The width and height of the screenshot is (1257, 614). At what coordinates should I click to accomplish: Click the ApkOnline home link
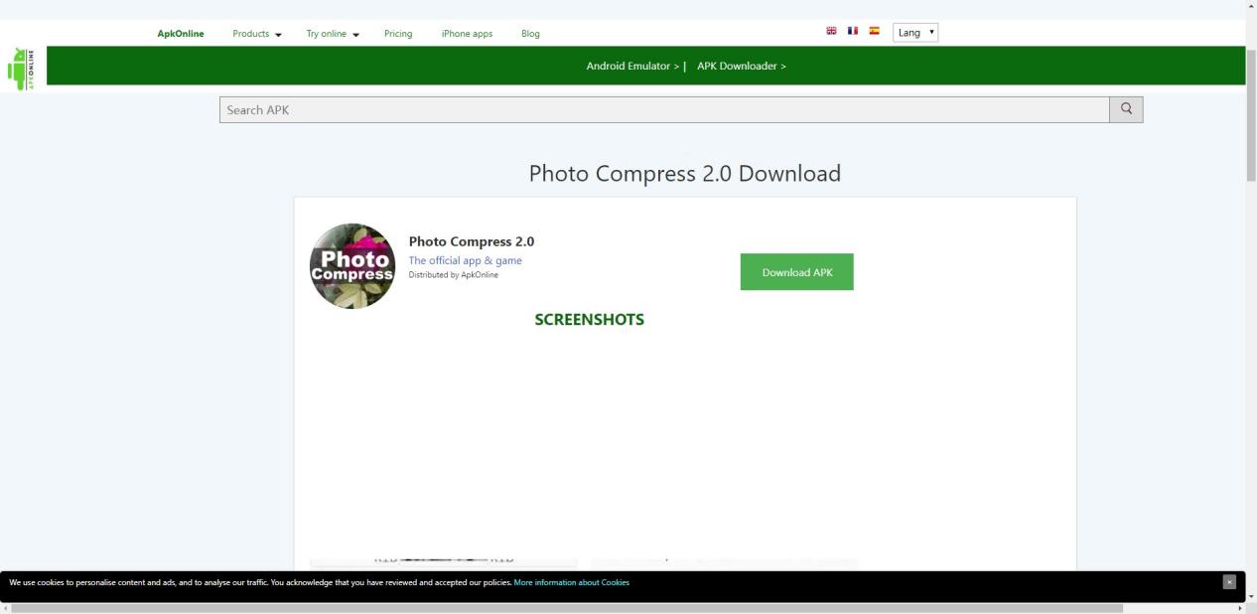point(181,34)
